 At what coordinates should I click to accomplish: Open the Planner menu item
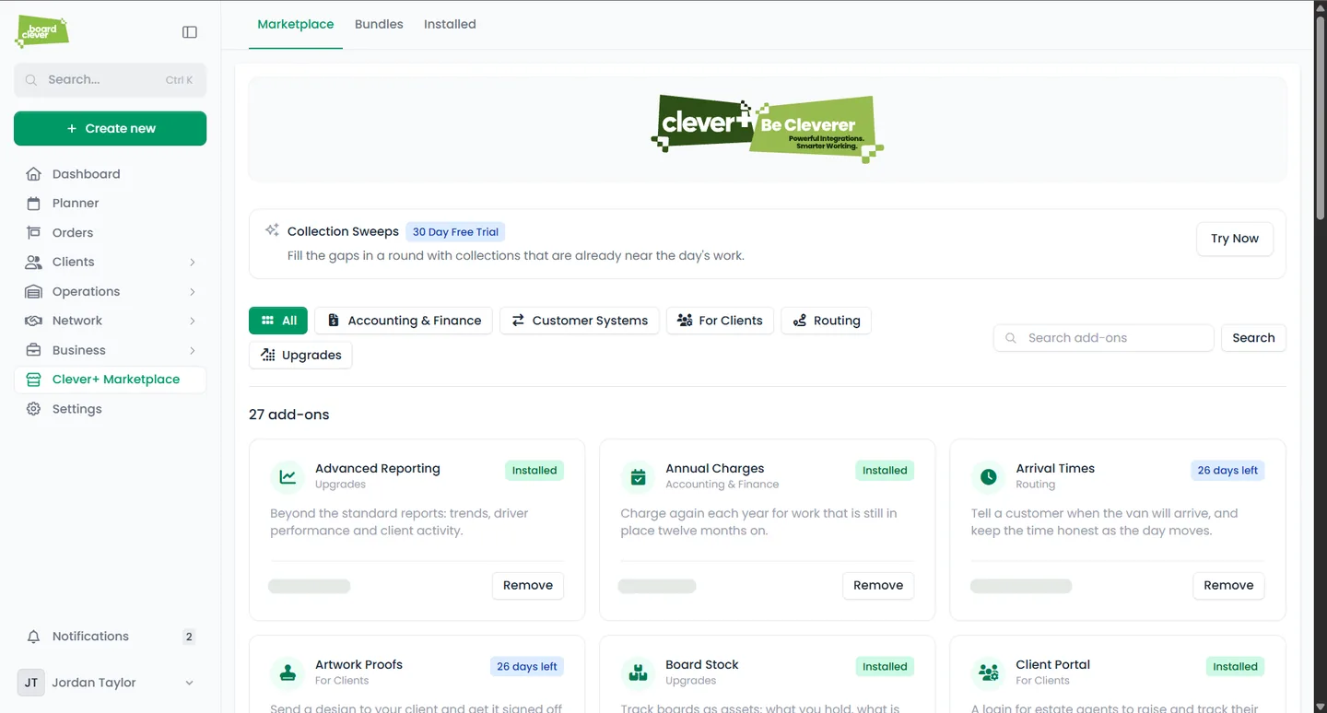[x=110, y=204]
